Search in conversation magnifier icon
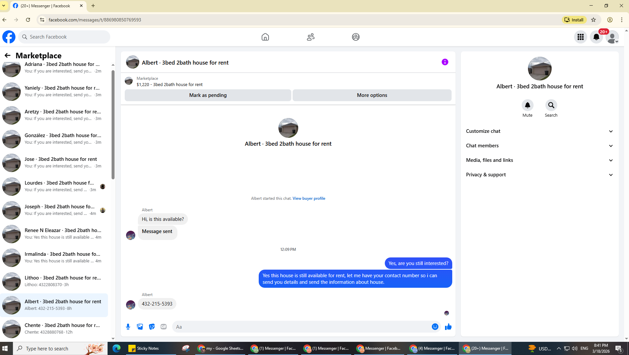This screenshot has width=629, height=355. point(551,105)
